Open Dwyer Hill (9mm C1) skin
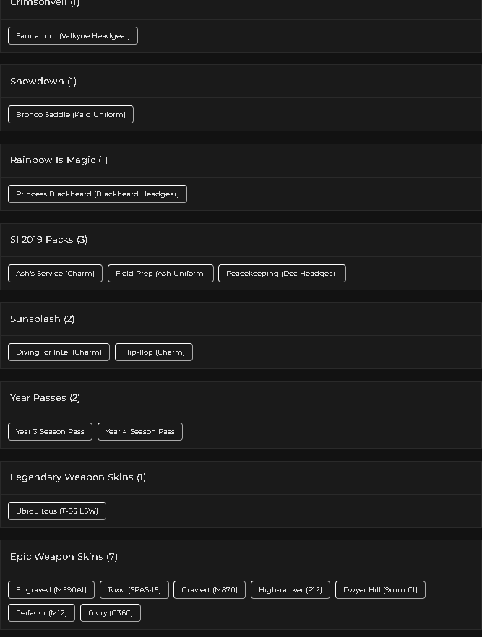 coord(380,589)
